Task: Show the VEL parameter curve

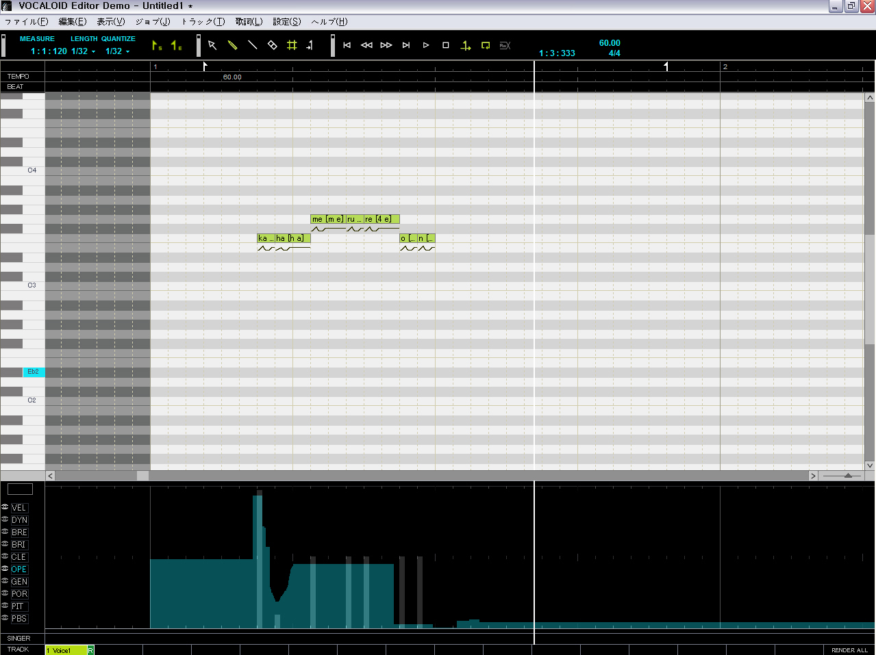Action: pos(19,508)
